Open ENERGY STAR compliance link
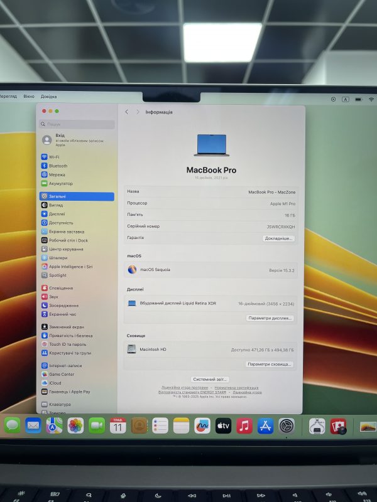The image size is (377, 502). [192, 392]
